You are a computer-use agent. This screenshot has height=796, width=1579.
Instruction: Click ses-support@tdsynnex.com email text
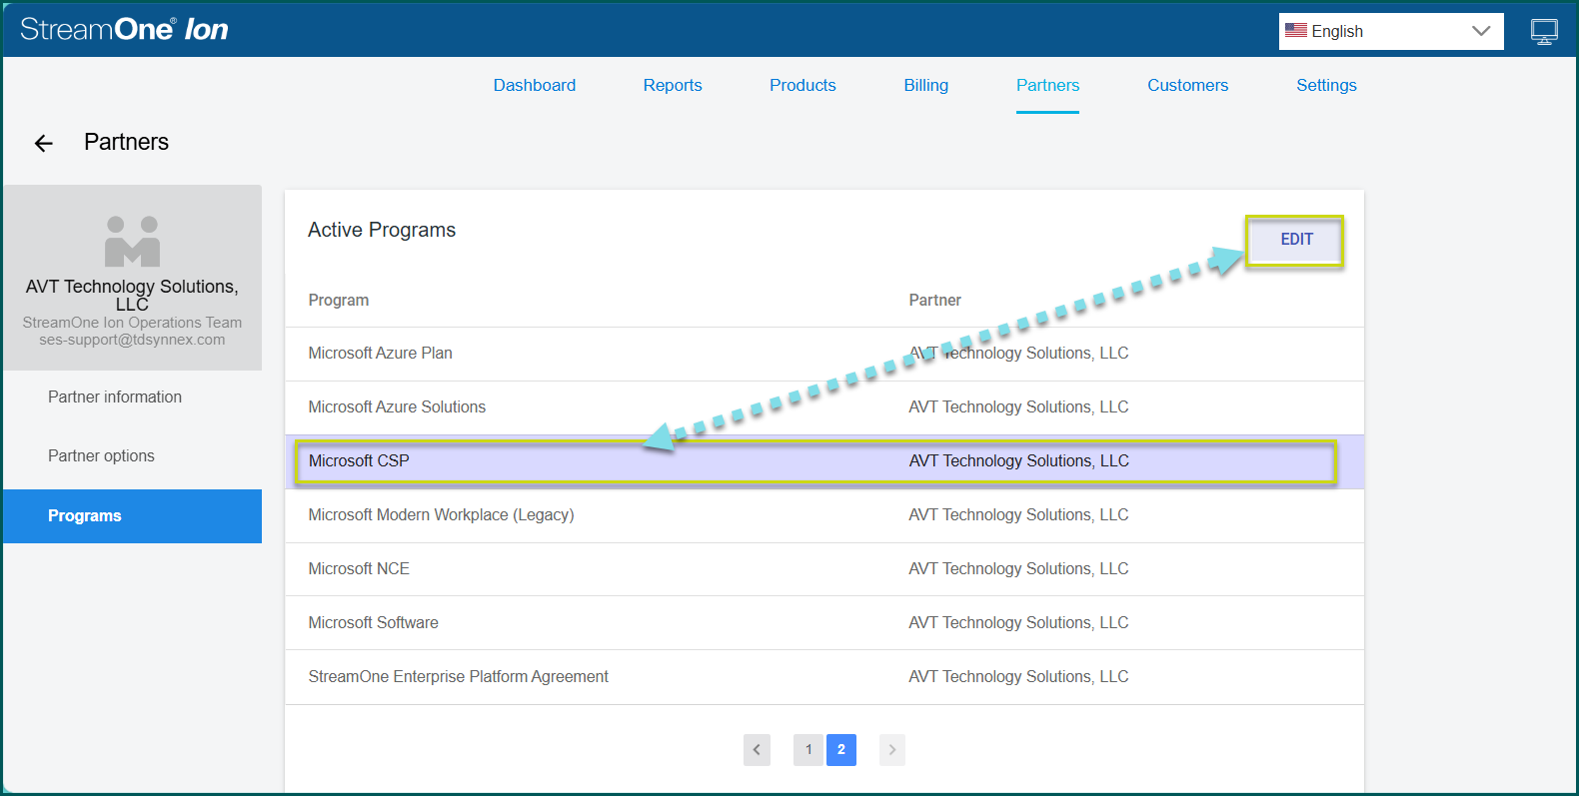coord(132,340)
